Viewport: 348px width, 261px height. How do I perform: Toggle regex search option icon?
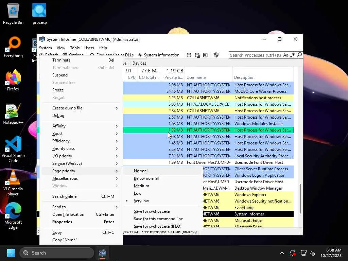[293, 55]
